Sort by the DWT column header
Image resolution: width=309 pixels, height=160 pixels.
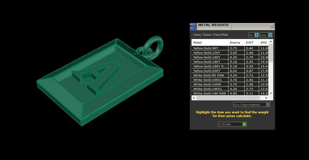251,42
